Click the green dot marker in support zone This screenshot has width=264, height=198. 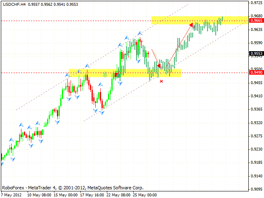[118, 75]
